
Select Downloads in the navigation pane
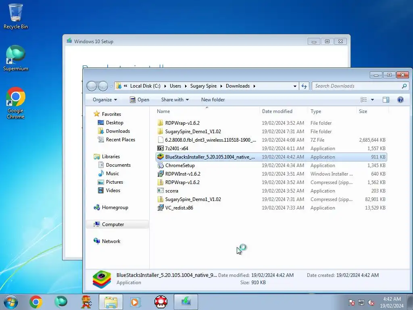pyautogui.click(x=118, y=131)
